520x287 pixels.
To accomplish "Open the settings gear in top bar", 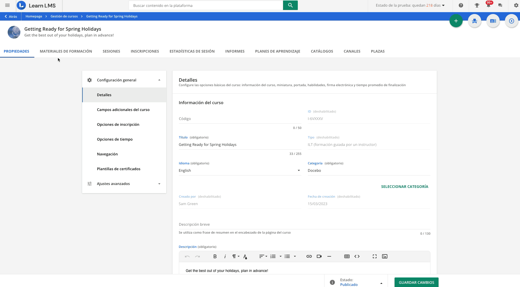I will click(x=516, y=5).
